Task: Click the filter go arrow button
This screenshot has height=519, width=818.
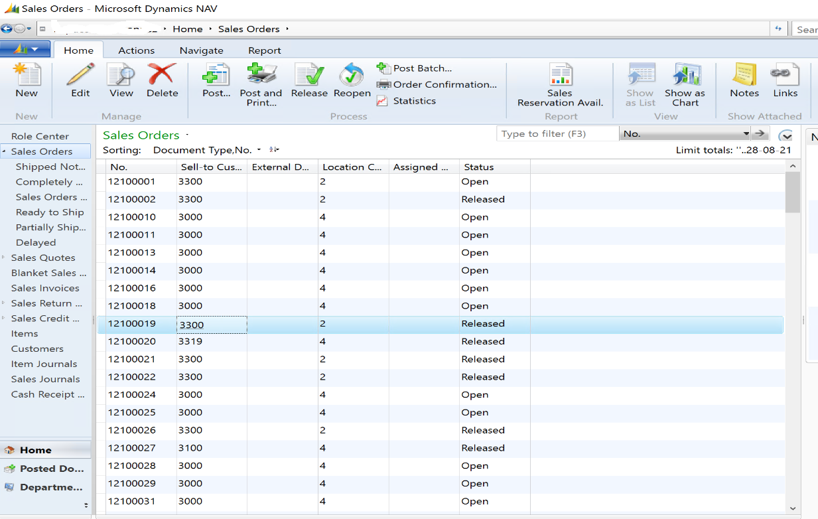Action: tap(761, 133)
